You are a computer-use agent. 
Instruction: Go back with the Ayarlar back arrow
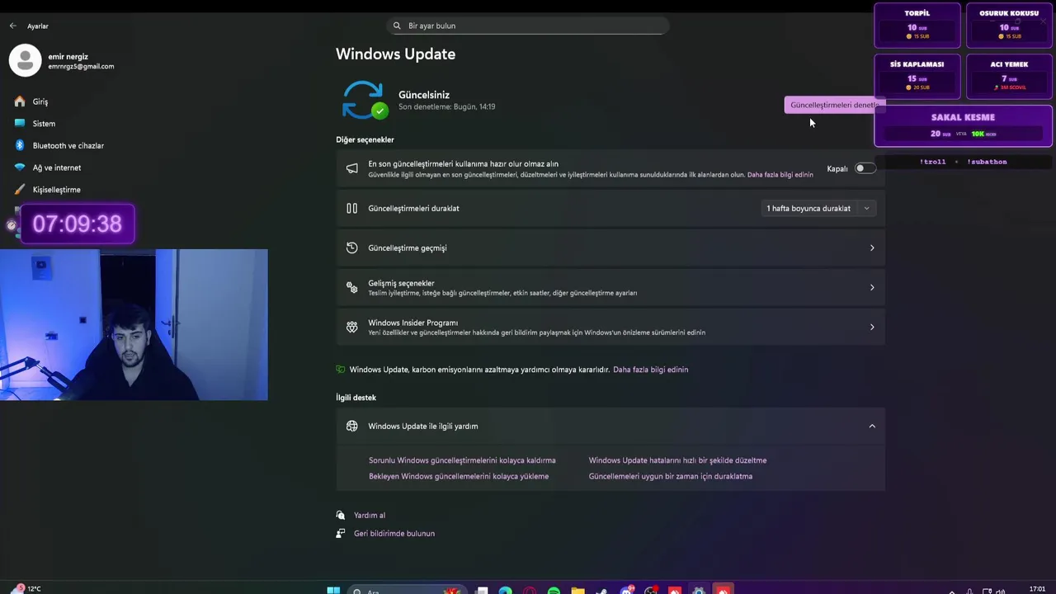[x=12, y=26]
